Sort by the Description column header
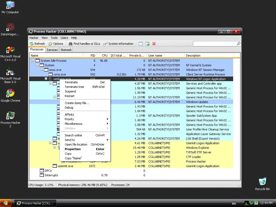This screenshot has width=276, height=207. coord(209,56)
